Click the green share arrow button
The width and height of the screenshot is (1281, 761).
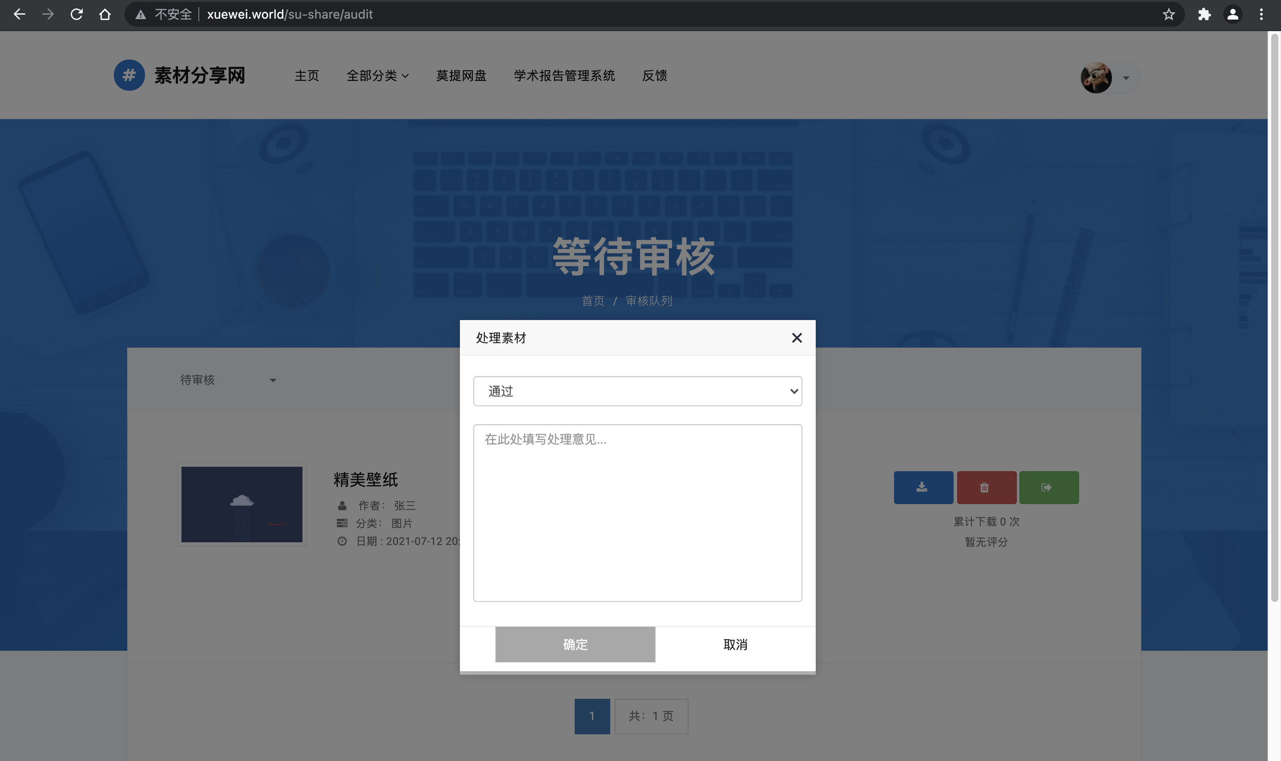coord(1048,487)
